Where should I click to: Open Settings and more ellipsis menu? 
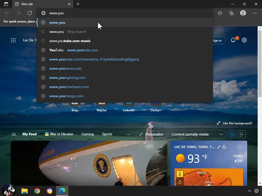[255, 13]
